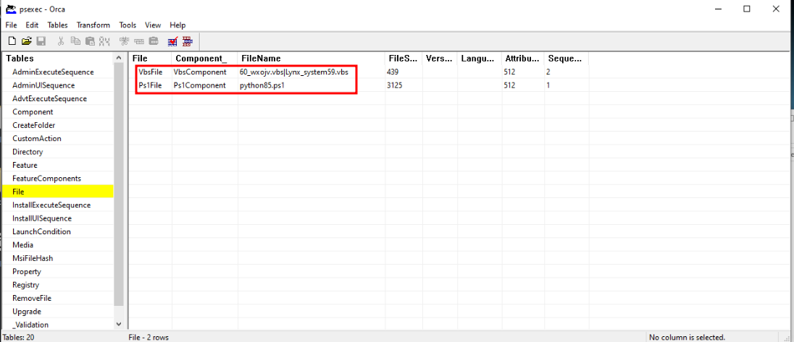Click the file size 3125 cell
The image size is (794, 342).
pyautogui.click(x=404, y=85)
